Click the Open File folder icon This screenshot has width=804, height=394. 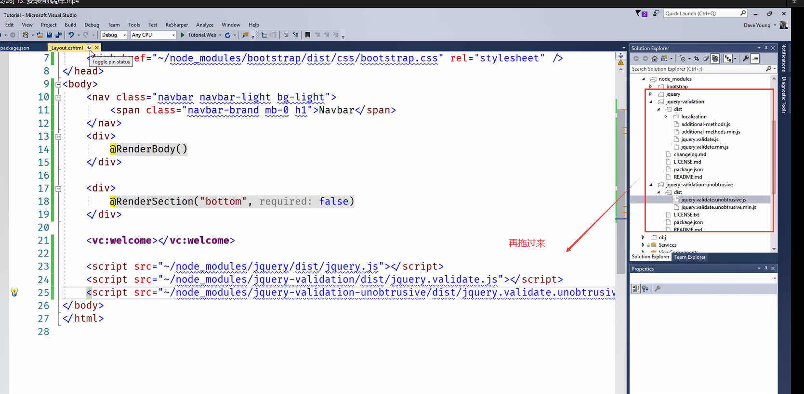(x=40, y=35)
